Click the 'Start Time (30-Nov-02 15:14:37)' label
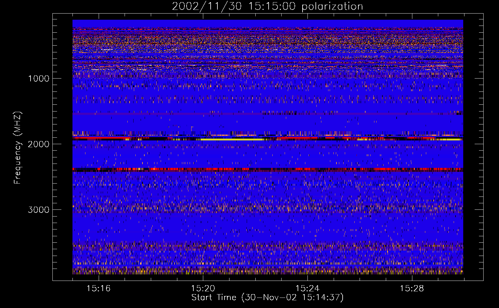499x308 pixels. (x=267, y=298)
